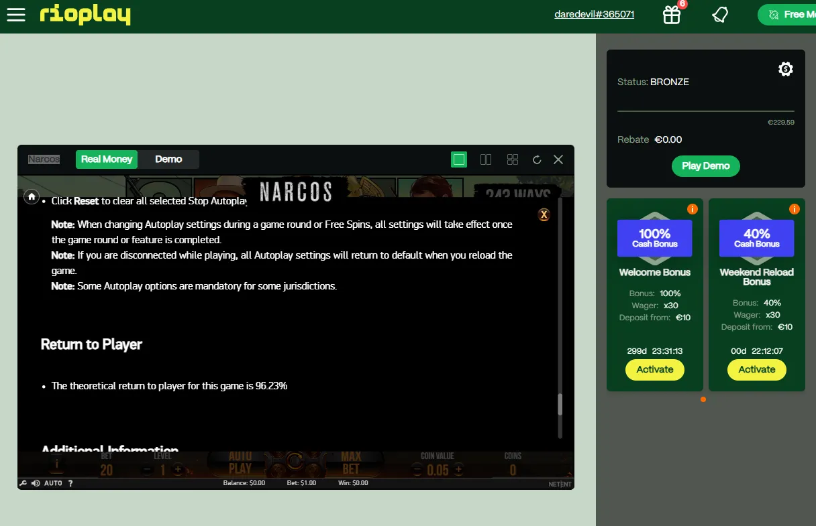Click the orange bonus carousel dot
The image size is (816, 526).
[x=703, y=399]
